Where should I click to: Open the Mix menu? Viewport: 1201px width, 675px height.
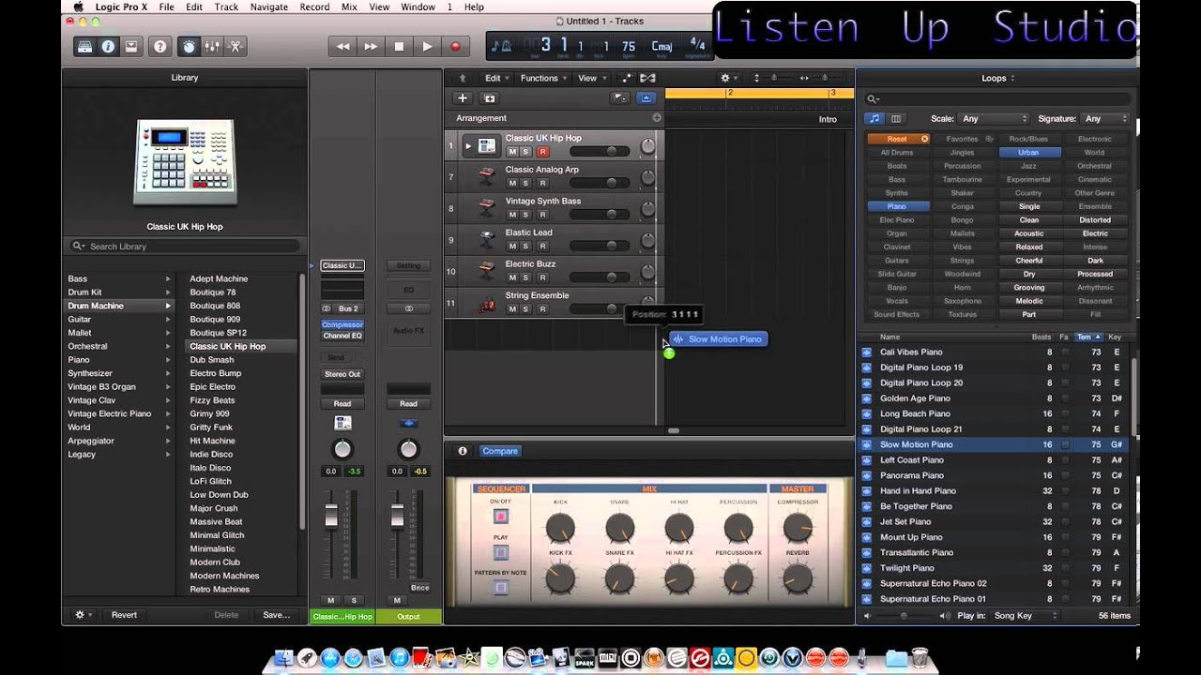[349, 7]
